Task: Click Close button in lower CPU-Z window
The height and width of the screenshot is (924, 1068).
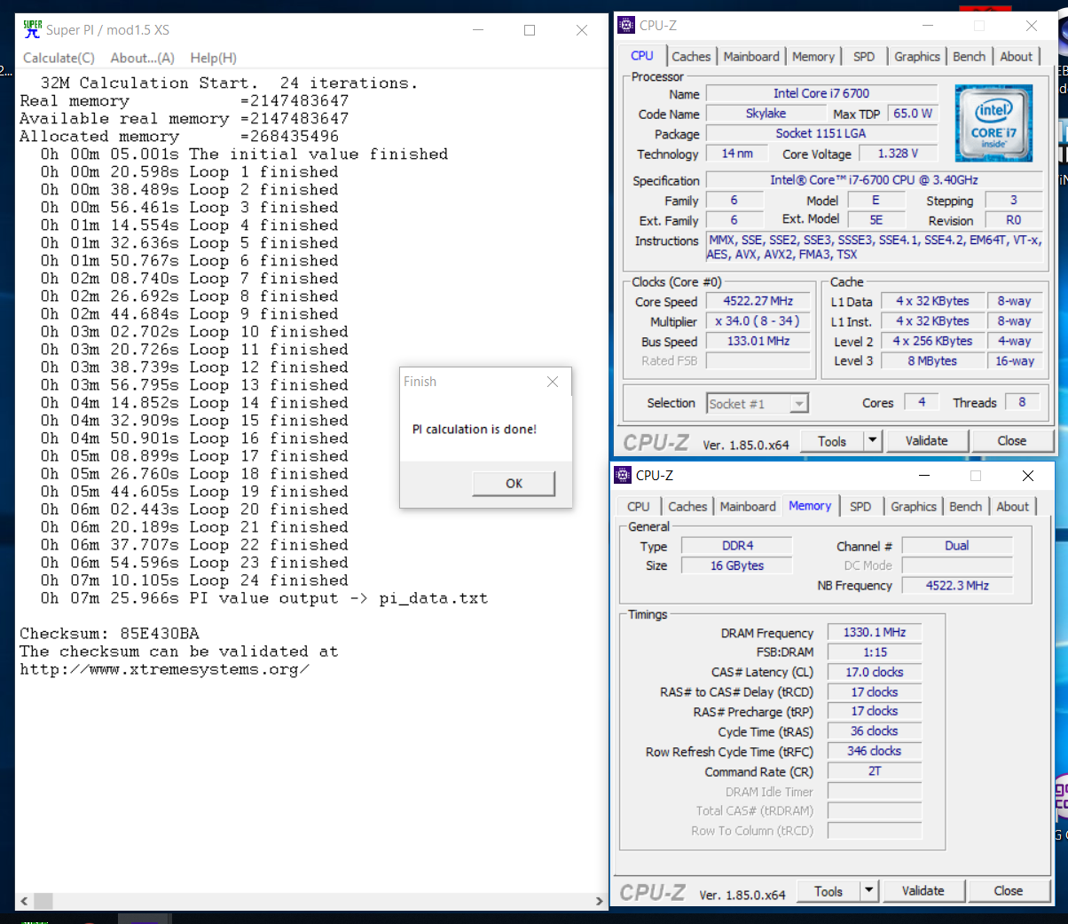Action: 1009,891
